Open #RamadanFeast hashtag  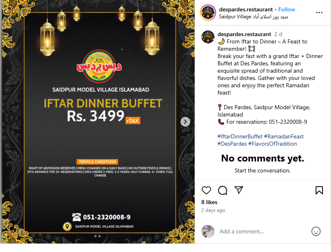[x=284, y=136]
